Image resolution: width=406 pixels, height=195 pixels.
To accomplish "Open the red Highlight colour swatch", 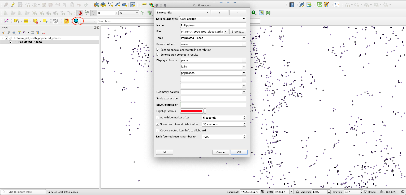I will (x=192, y=111).
